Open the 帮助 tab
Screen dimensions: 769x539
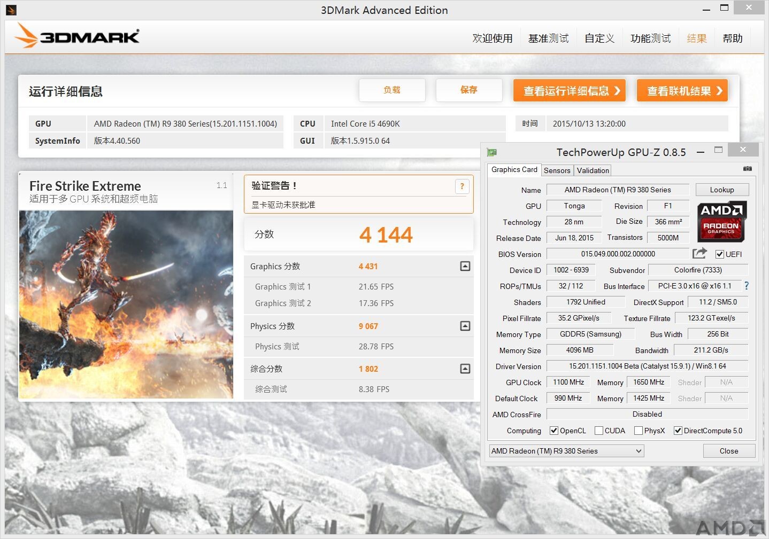[733, 38]
